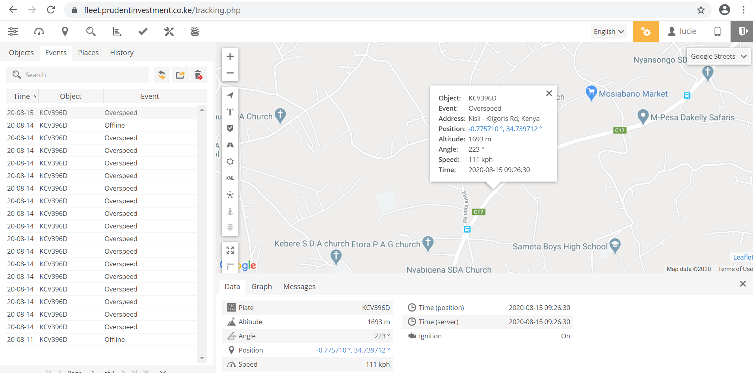
Task: Toggle KML layer visibility on map
Action: (230, 178)
